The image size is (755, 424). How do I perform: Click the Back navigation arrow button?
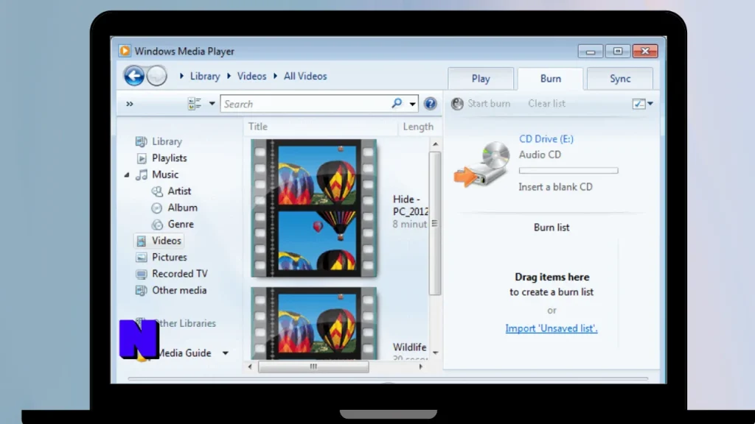(134, 76)
